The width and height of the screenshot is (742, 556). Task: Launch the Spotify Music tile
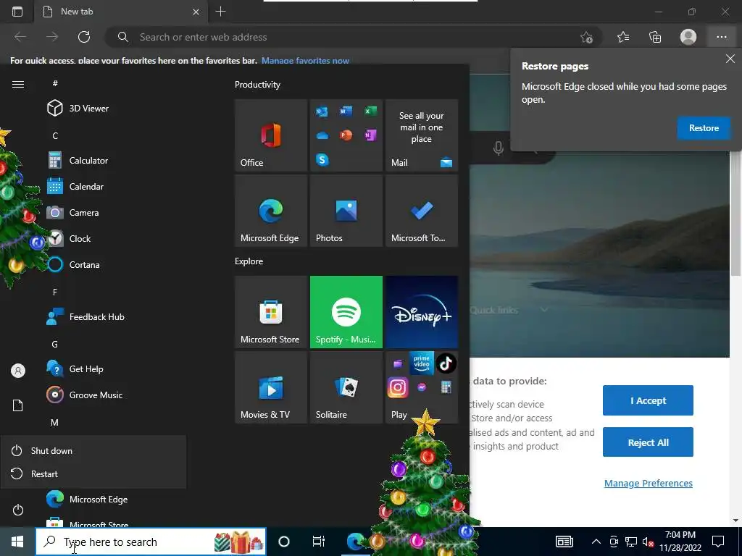click(346, 312)
